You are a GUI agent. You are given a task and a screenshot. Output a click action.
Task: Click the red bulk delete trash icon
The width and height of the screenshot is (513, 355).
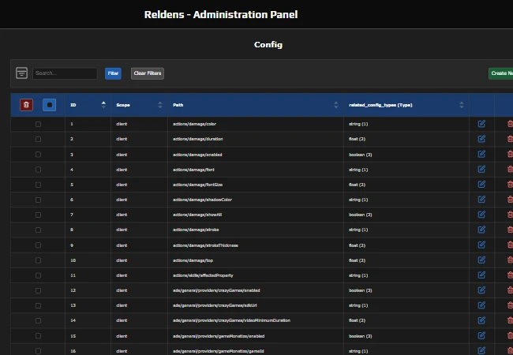pos(26,105)
